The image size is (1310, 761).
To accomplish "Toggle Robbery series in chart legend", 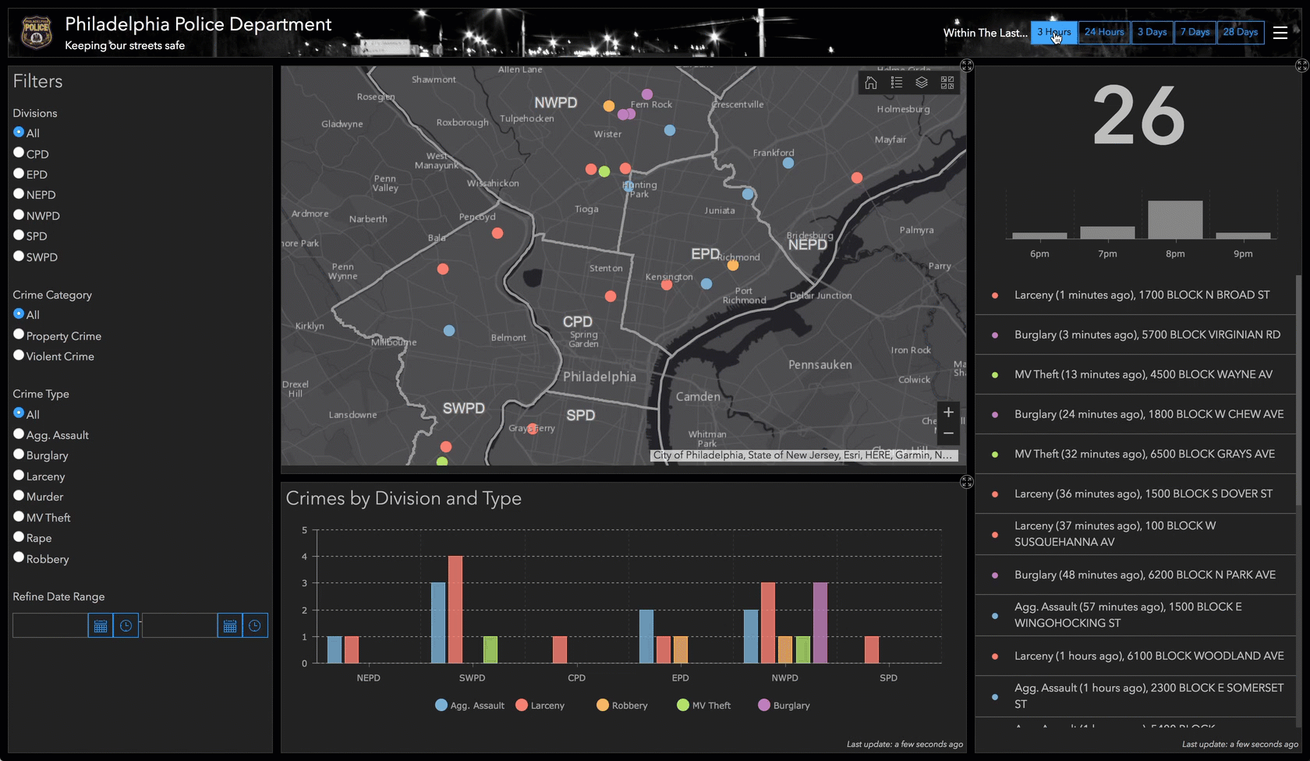I will (621, 705).
